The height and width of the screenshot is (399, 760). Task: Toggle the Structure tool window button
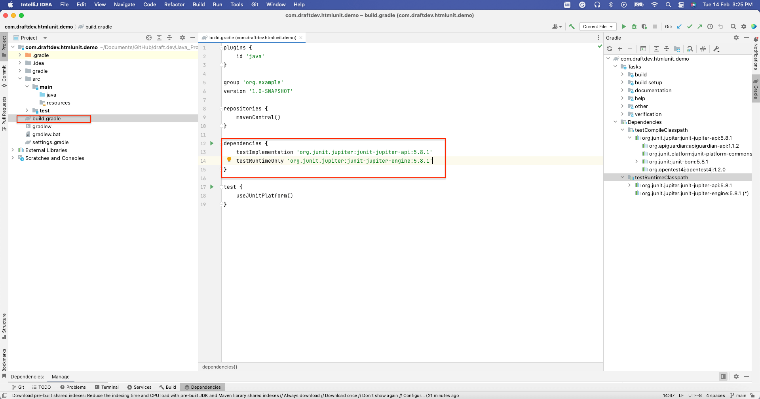click(x=4, y=326)
